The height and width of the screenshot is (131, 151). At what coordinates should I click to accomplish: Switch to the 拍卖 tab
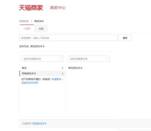tap(41, 29)
